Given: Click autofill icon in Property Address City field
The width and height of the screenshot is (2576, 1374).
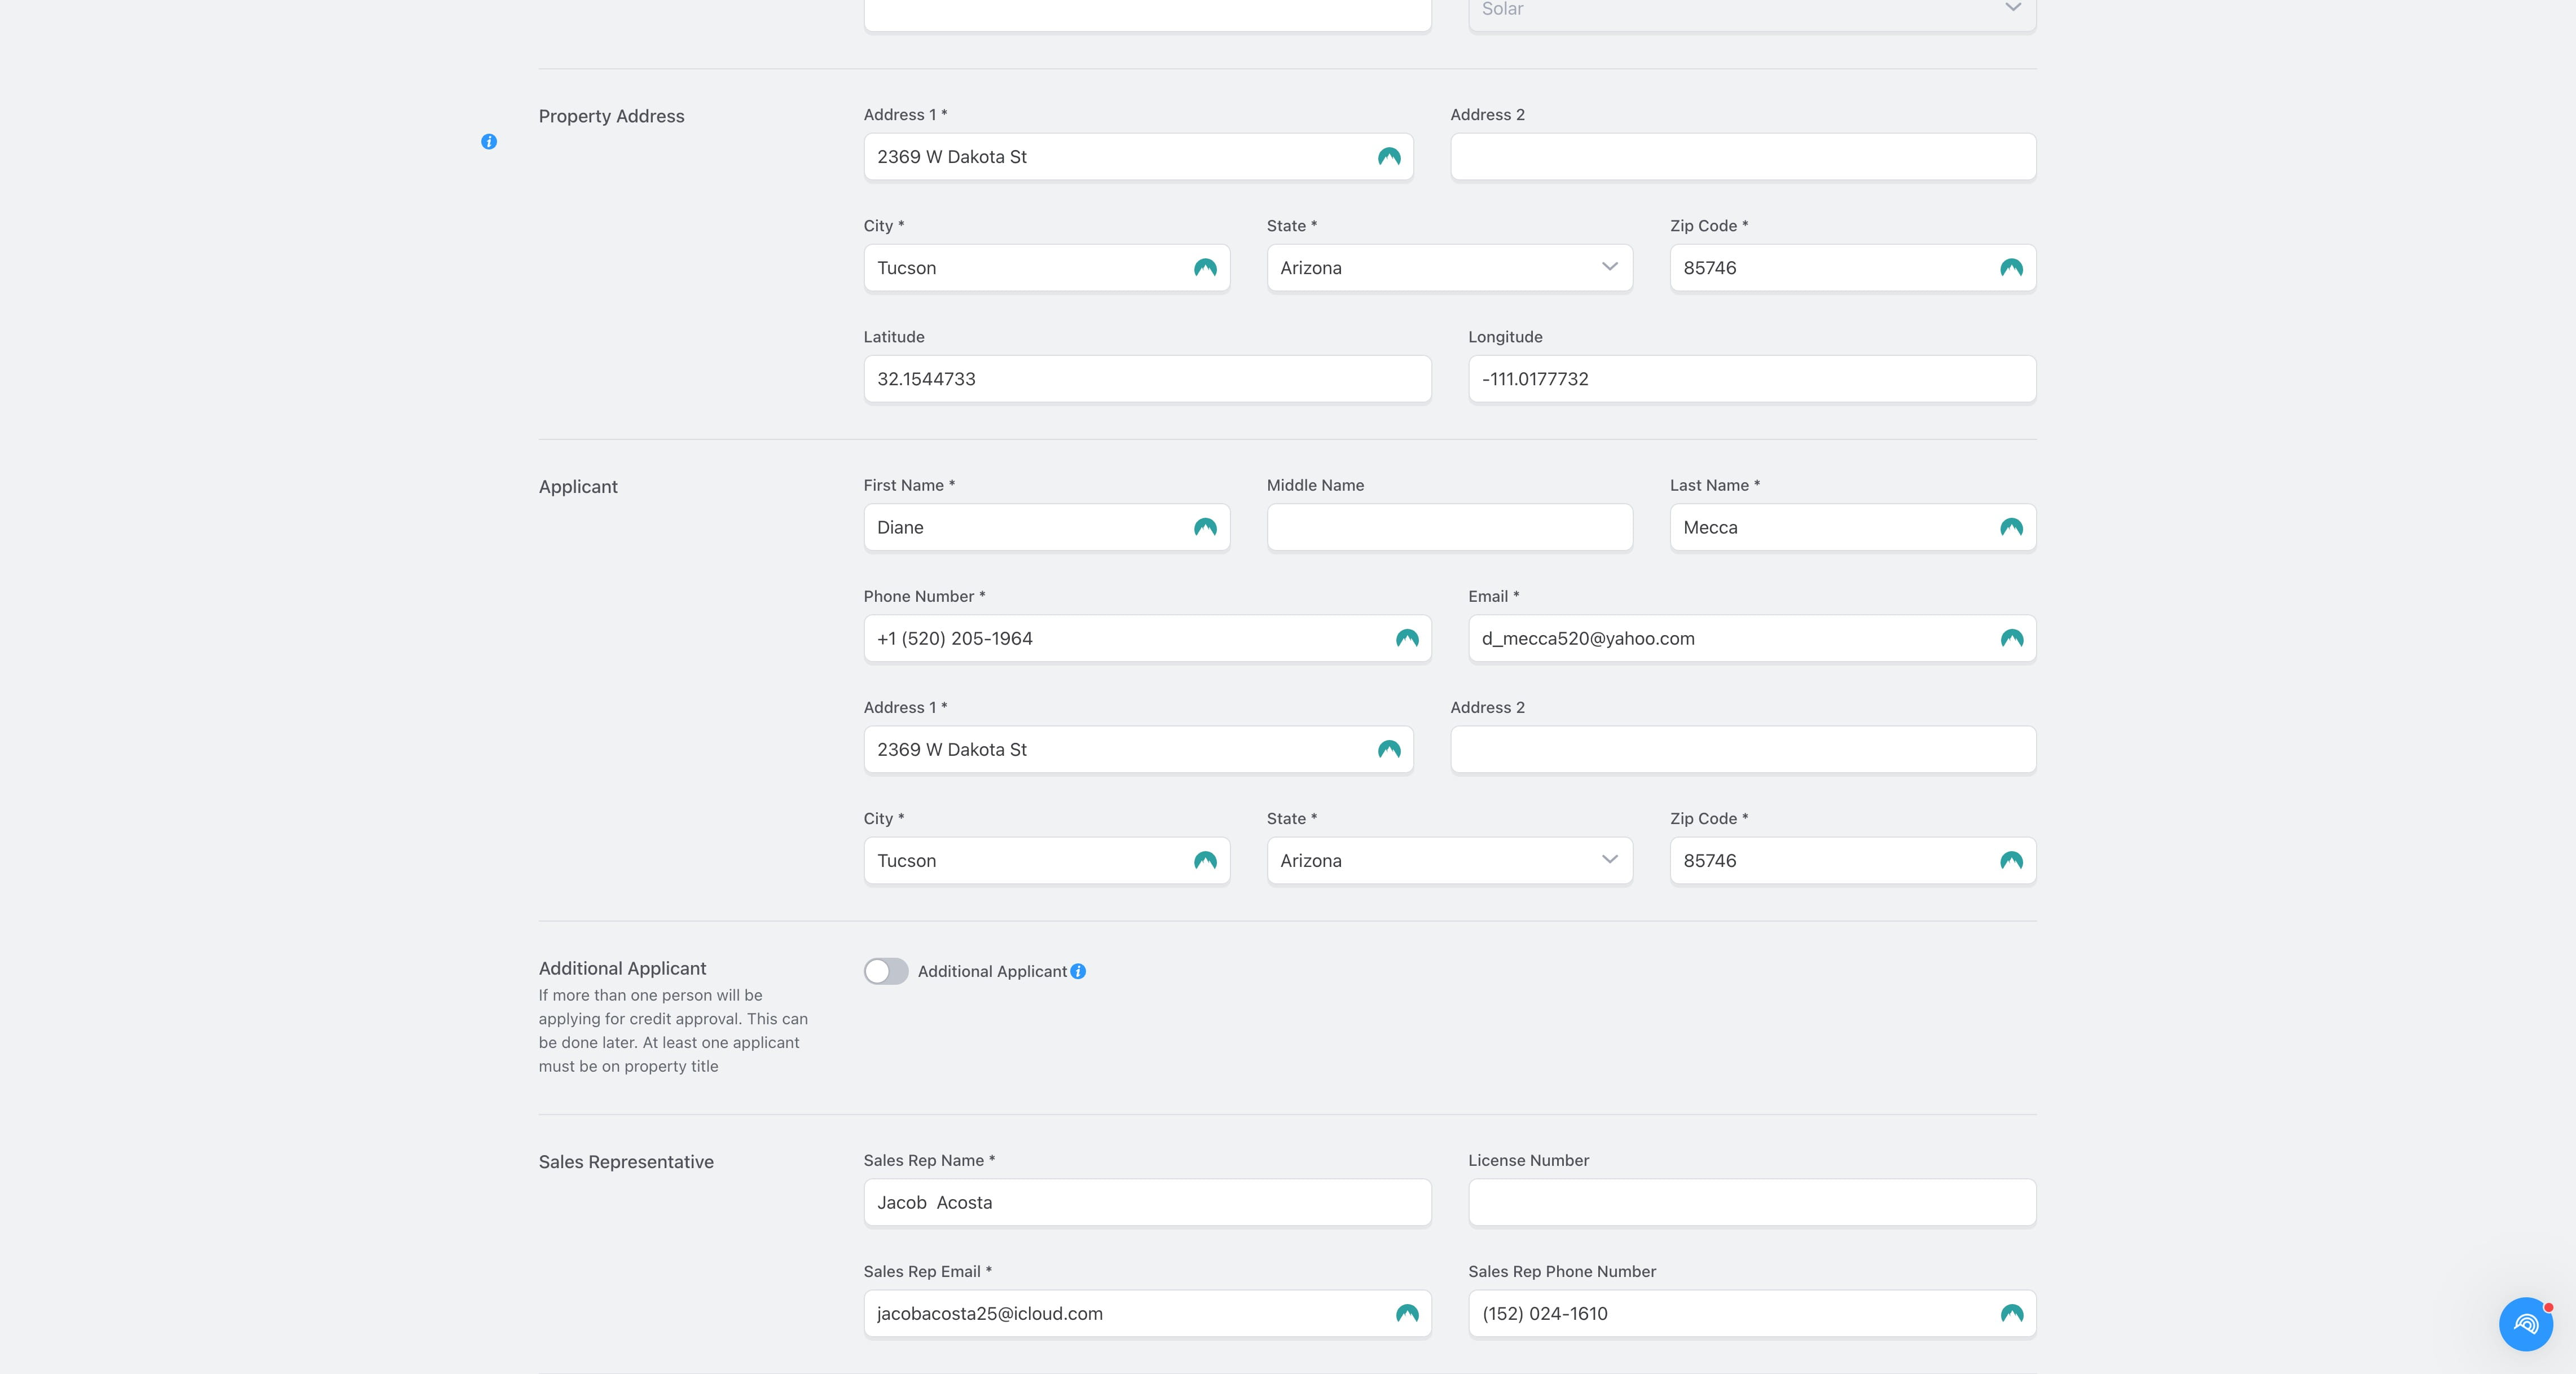Looking at the screenshot, I should click(x=1205, y=268).
